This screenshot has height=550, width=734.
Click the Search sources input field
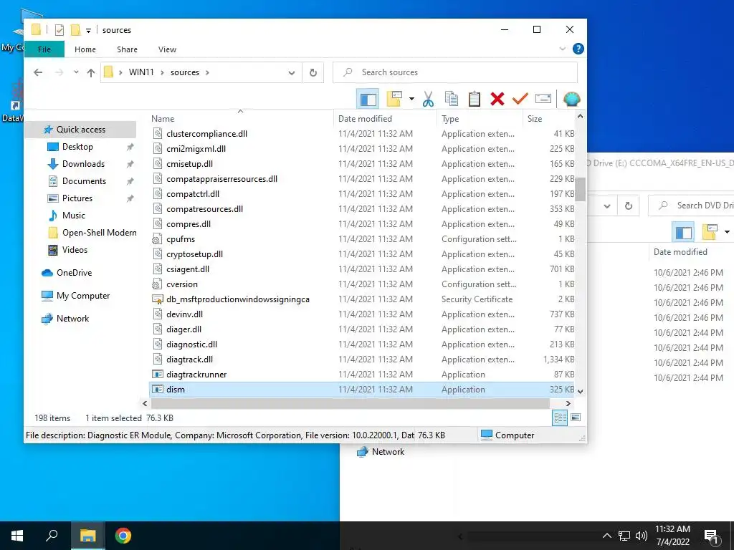click(x=455, y=72)
